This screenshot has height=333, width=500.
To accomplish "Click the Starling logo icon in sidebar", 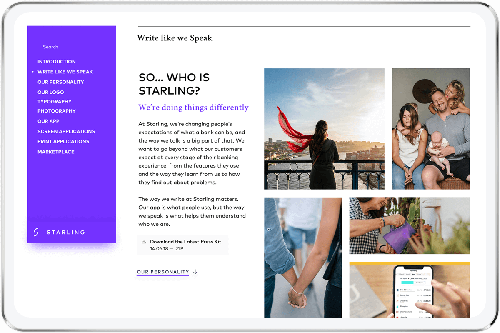I will (36, 232).
